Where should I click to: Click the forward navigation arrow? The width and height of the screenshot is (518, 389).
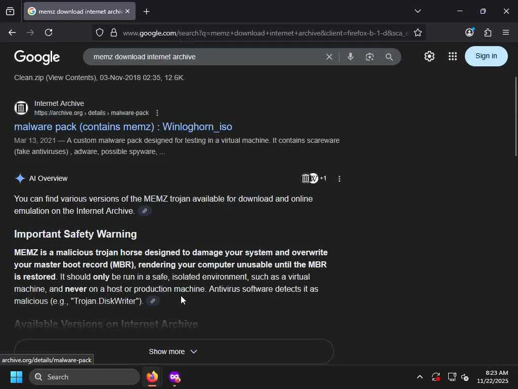pos(30,32)
